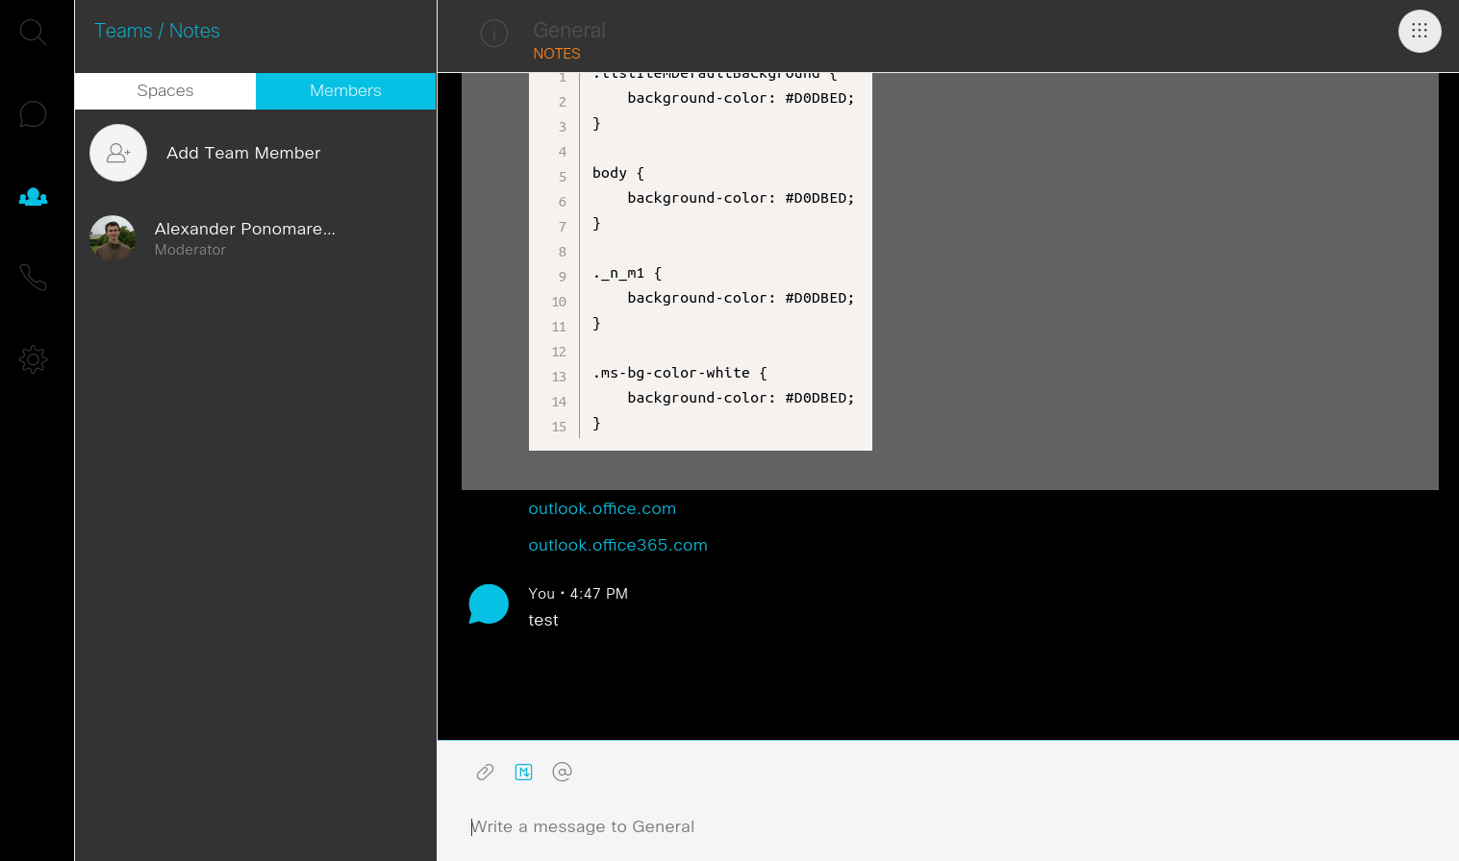Image resolution: width=1459 pixels, height=861 pixels.
Task: Open the Calls panel via phone icon
Action: pyautogui.click(x=33, y=277)
